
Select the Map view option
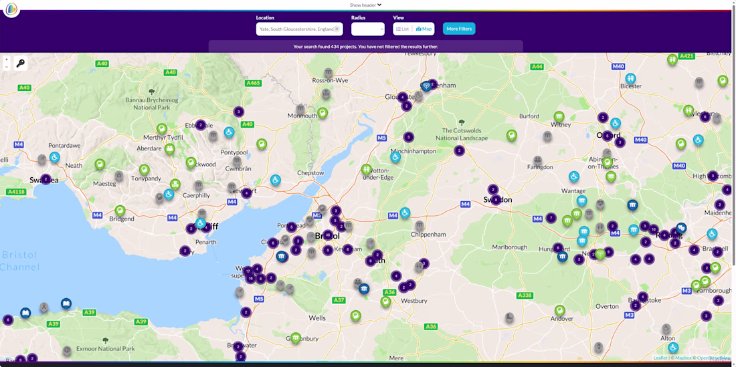click(x=424, y=29)
